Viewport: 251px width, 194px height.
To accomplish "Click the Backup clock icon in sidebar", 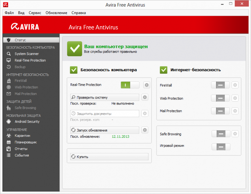I will [9, 67].
